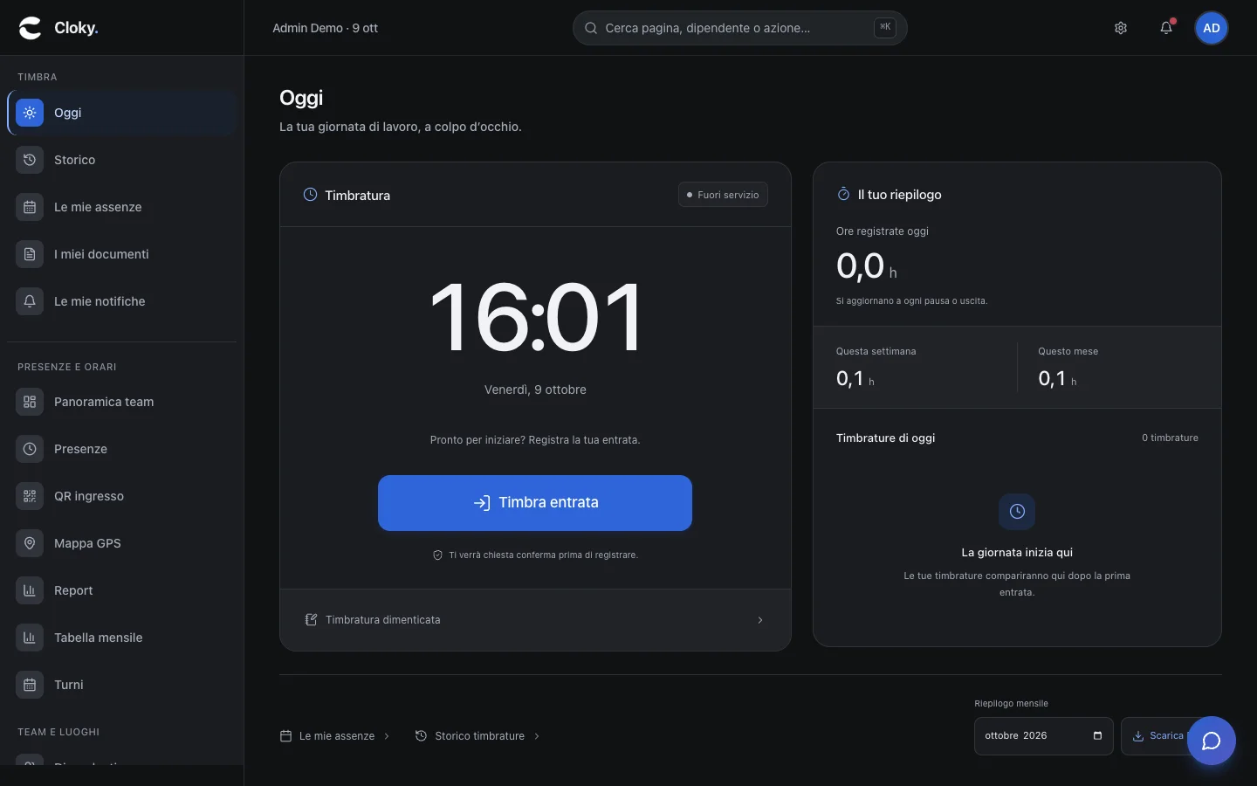Click the Questa settimana 0,1 h value
Image resolution: width=1257 pixels, height=786 pixels.
click(855, 378)
